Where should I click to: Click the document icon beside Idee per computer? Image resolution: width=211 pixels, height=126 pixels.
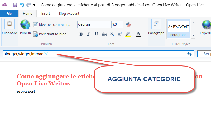pyautogui.click(x=36, y=24)
